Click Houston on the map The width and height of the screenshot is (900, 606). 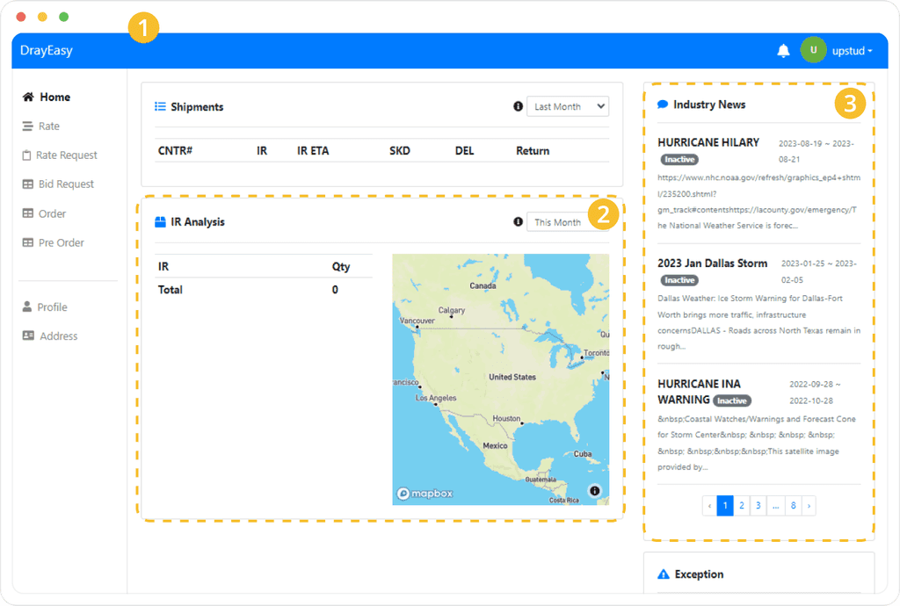click(507, 419)
